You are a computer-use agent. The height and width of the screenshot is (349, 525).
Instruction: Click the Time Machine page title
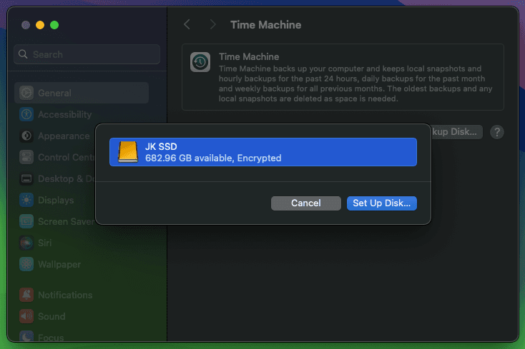pos(266,25)
